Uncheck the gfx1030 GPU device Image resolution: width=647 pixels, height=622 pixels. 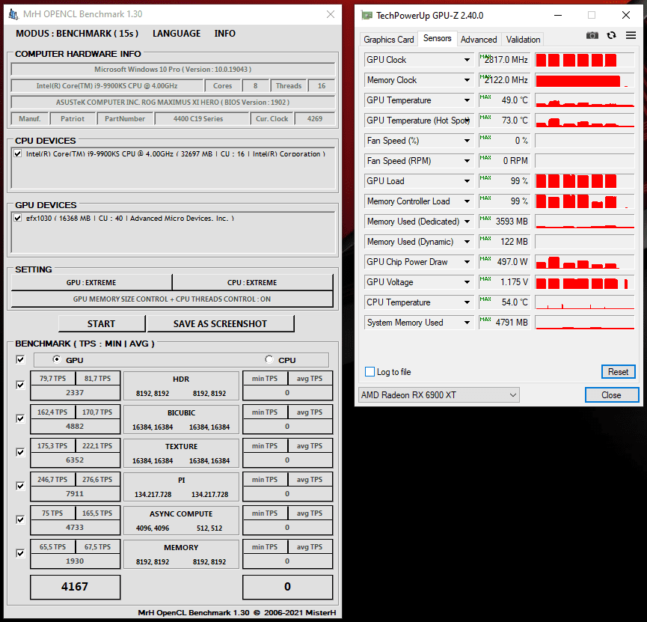click(17, 218)
